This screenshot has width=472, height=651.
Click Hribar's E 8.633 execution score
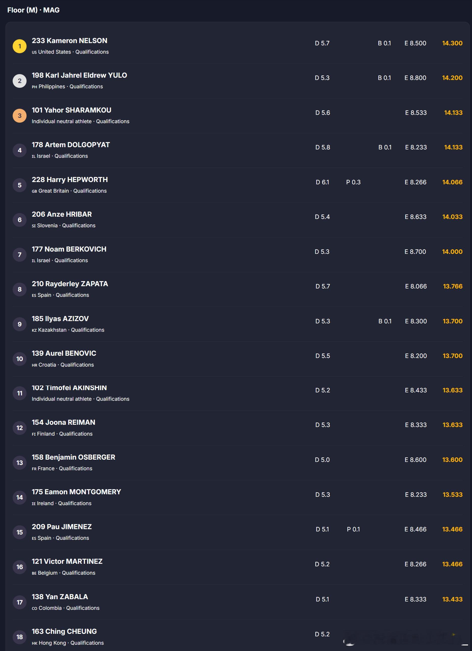[x=415, y=217]
